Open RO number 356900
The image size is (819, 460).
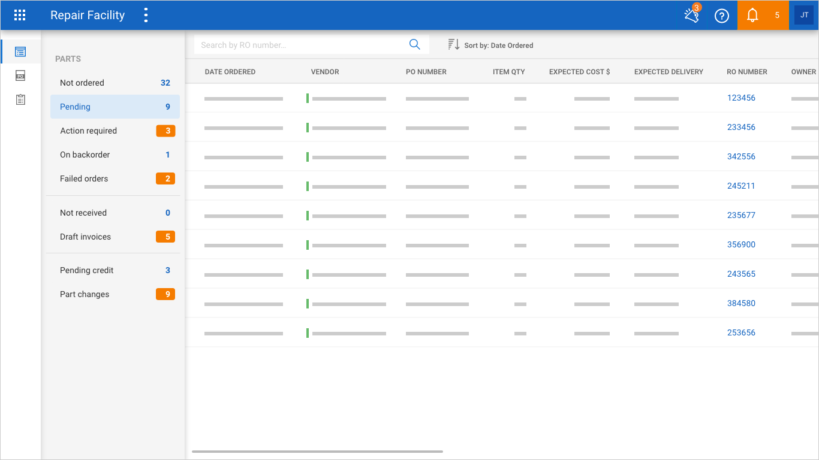(x=741, y=244)
